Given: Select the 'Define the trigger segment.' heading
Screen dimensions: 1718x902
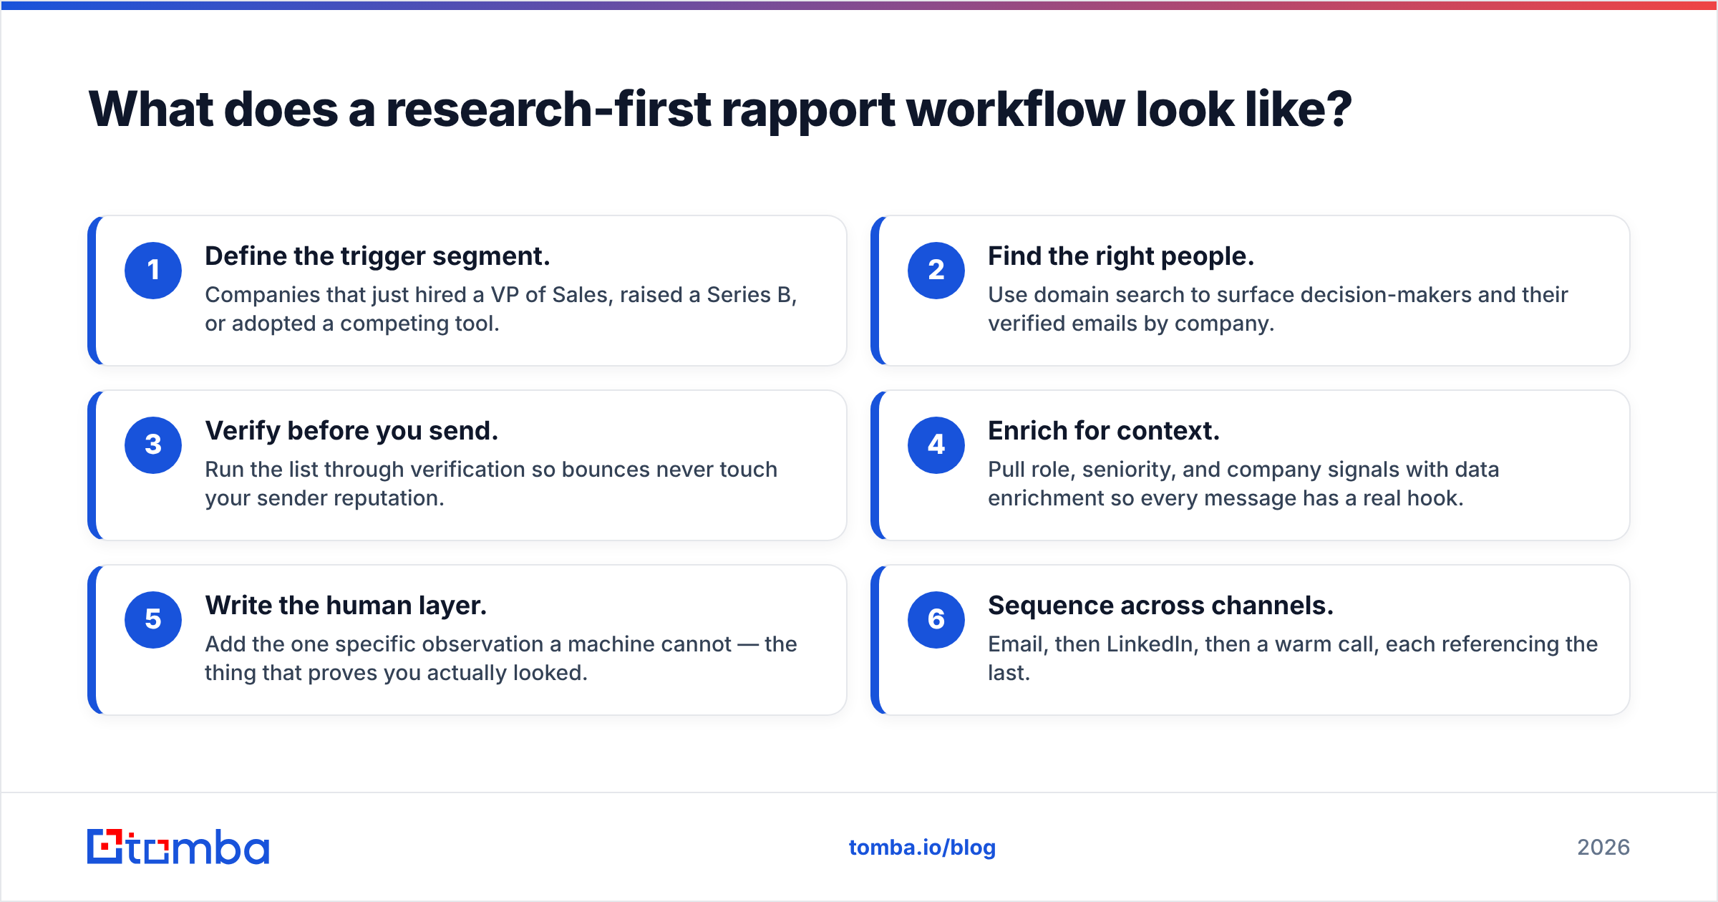Looking at the screenshot, I should tap(377, 256).
